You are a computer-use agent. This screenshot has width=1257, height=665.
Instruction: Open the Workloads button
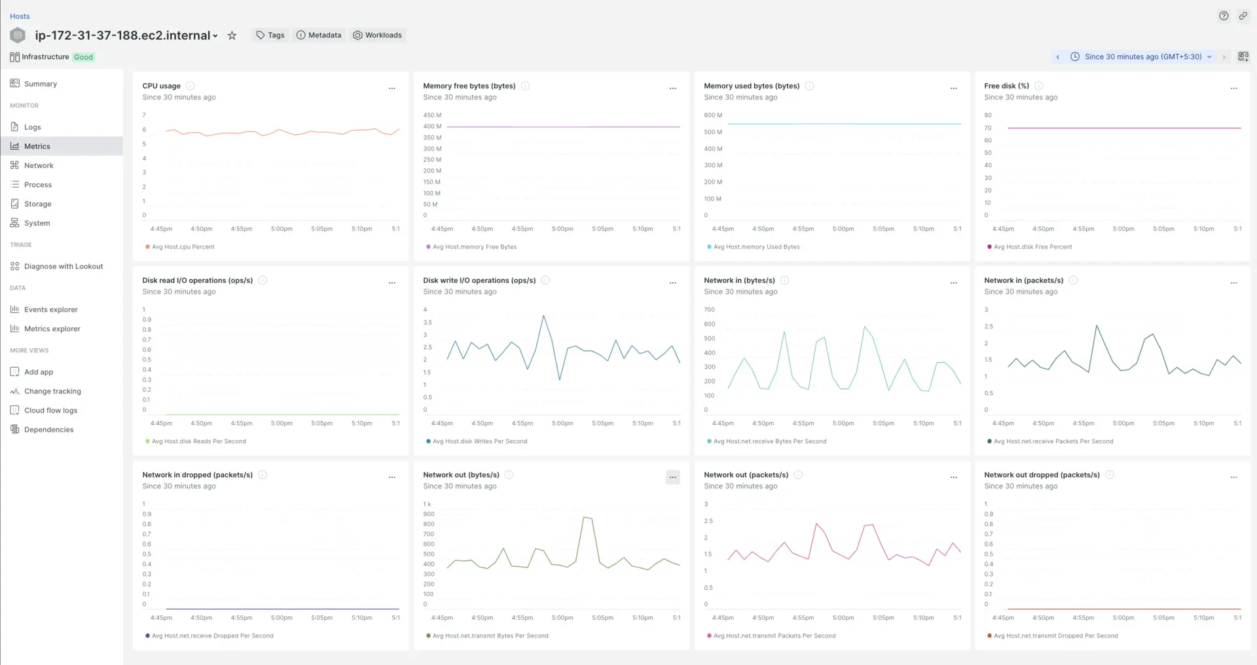tap(377, 35)
